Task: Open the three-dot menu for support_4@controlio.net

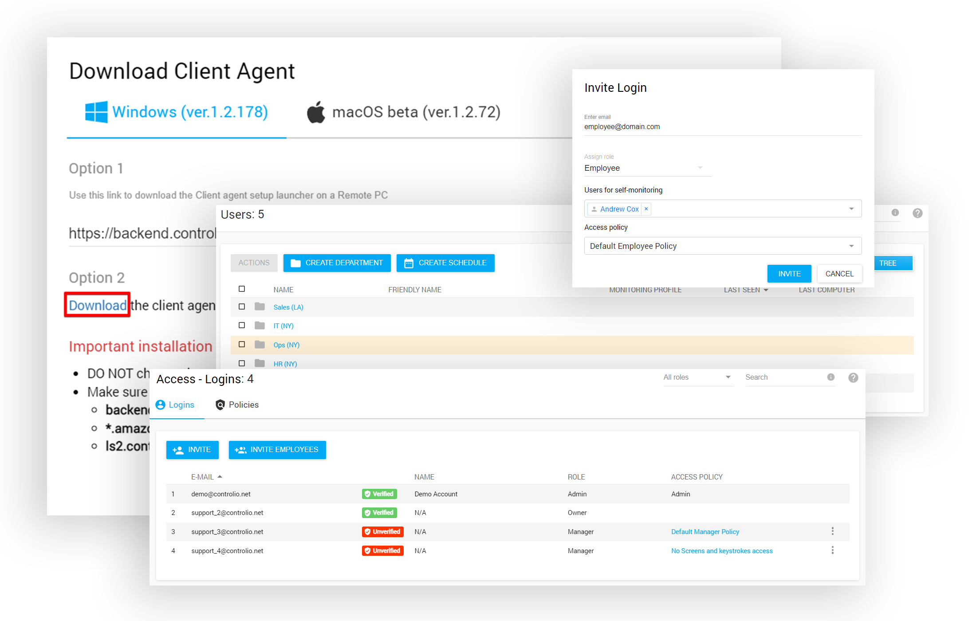Action: tap(832, 550)
